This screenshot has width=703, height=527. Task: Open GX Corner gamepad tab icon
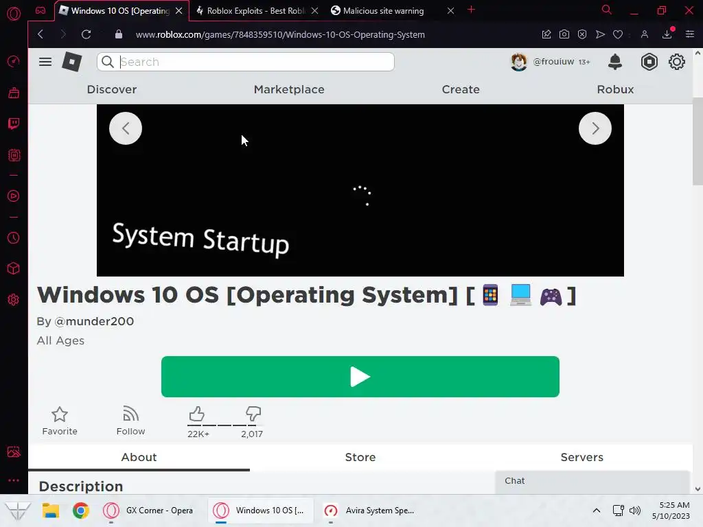(x=41, y=10)
